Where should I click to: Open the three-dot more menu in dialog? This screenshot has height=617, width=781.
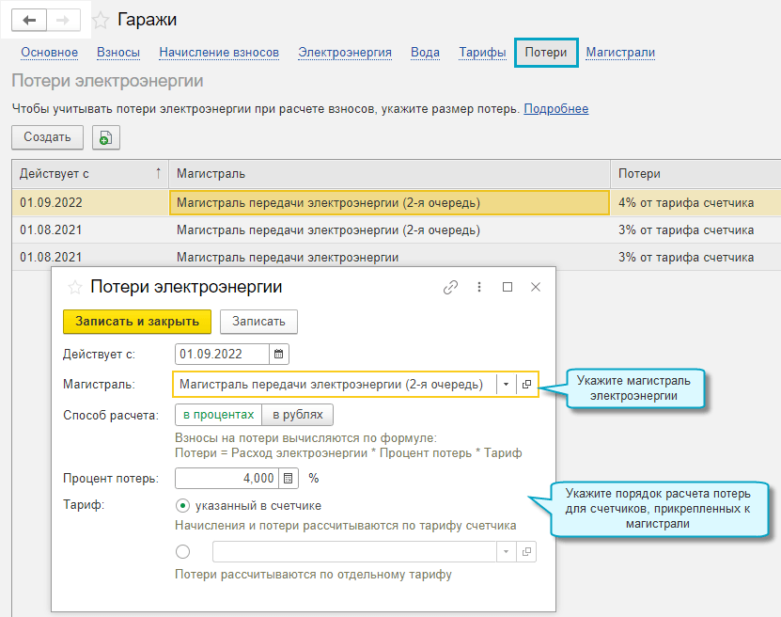tap(479, 287)
